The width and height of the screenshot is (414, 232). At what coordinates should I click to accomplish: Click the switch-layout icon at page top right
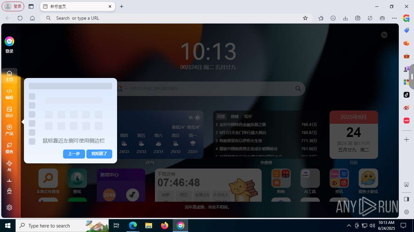tap(384, 35)
